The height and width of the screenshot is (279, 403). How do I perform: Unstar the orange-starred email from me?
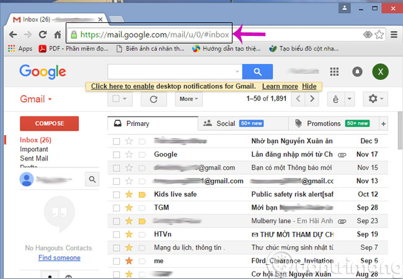click(x=129, y=261)
